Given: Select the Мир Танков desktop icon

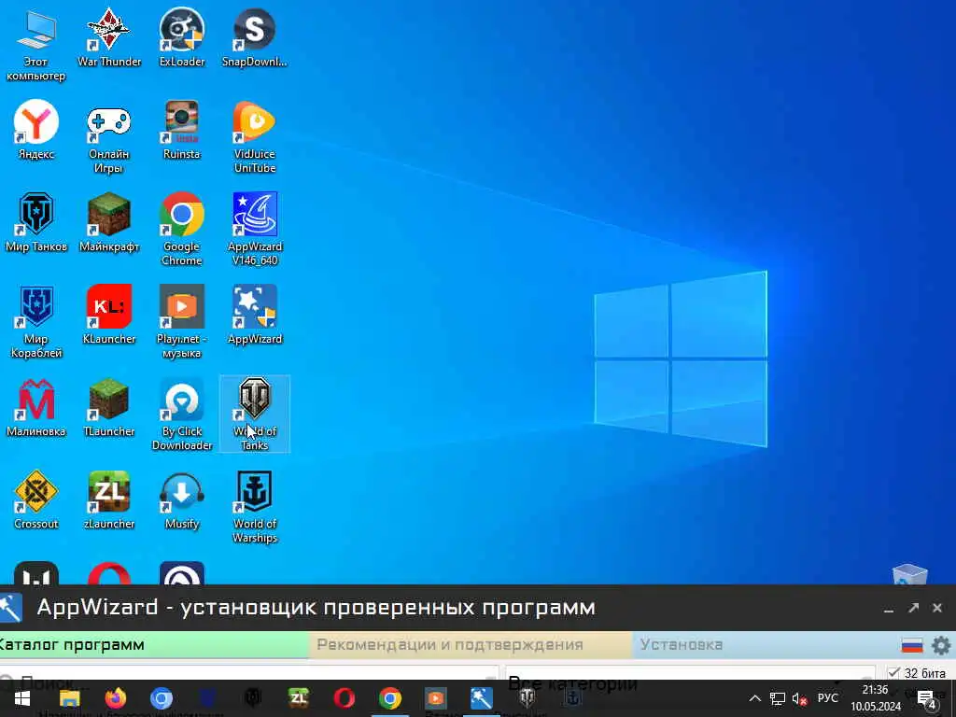Looking at the screenshot, I should tap(36, 222).
